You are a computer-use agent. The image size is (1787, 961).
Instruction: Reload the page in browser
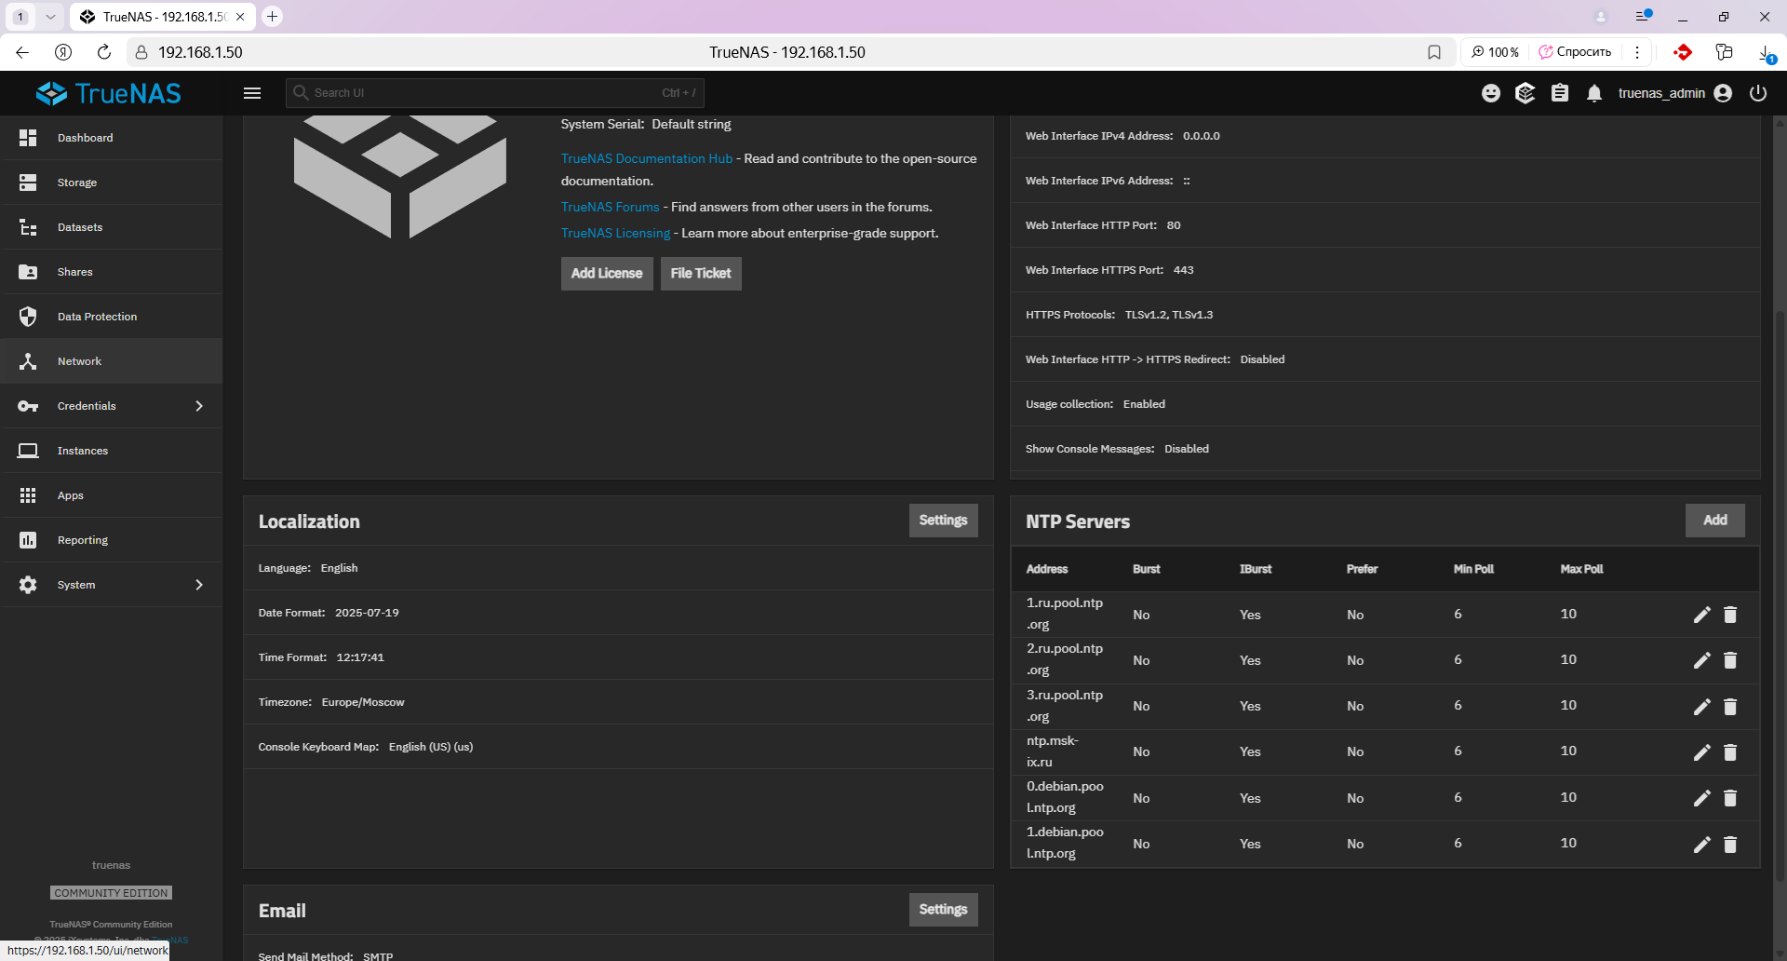pos(104,52)
